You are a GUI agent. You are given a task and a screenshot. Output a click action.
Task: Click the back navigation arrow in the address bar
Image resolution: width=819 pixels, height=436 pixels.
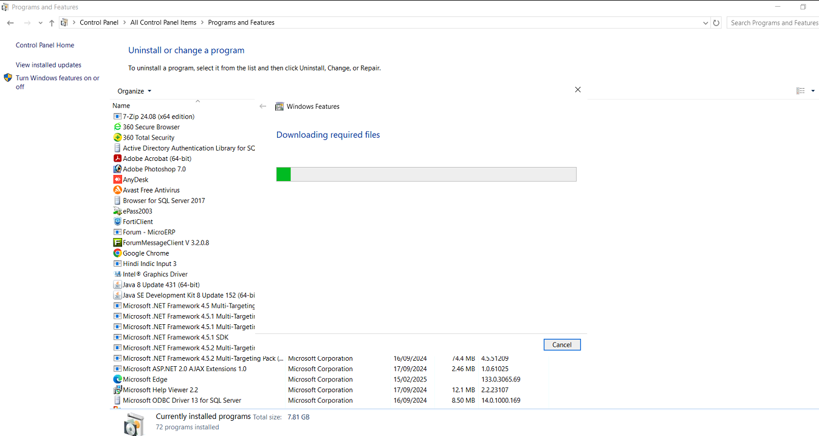(10, 23)
